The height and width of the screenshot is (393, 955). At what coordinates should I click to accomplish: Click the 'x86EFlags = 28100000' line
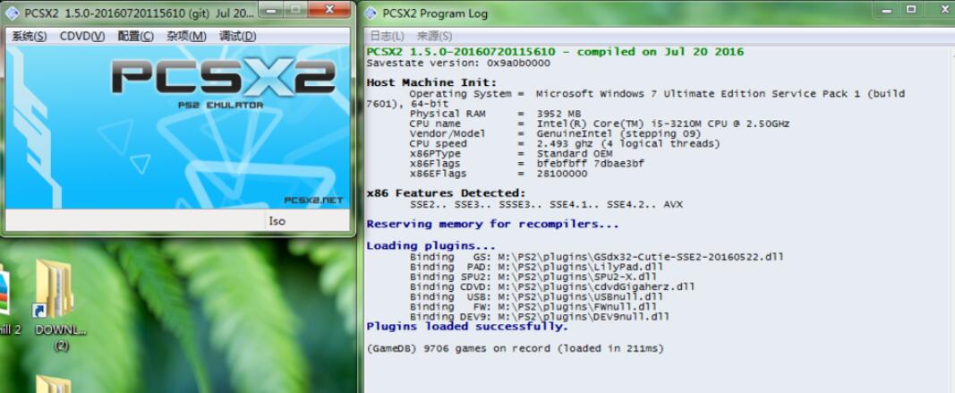pos(499,174)
